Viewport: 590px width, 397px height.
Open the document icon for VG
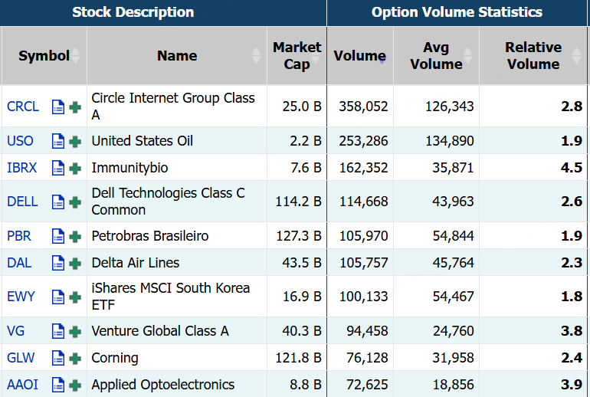tap(57, 331)
